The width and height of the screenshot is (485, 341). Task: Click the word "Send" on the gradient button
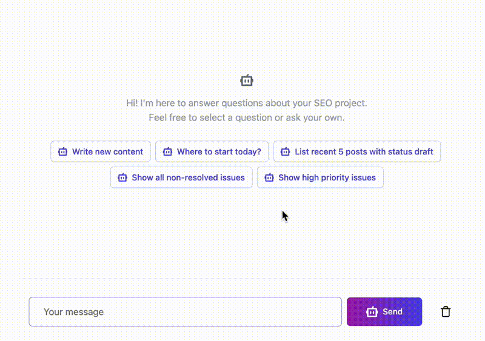click(x=392, y=312)
